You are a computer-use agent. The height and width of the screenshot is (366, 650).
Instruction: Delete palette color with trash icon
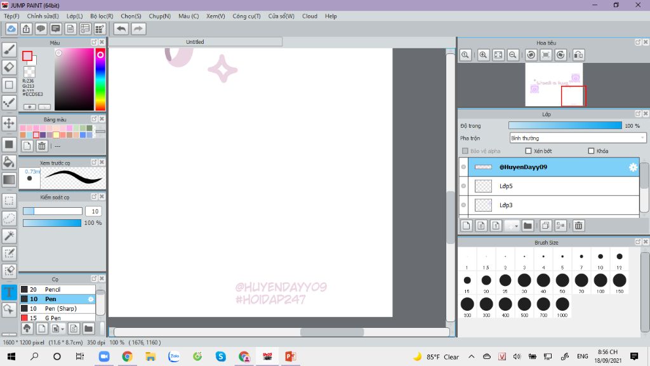(42, 146)
